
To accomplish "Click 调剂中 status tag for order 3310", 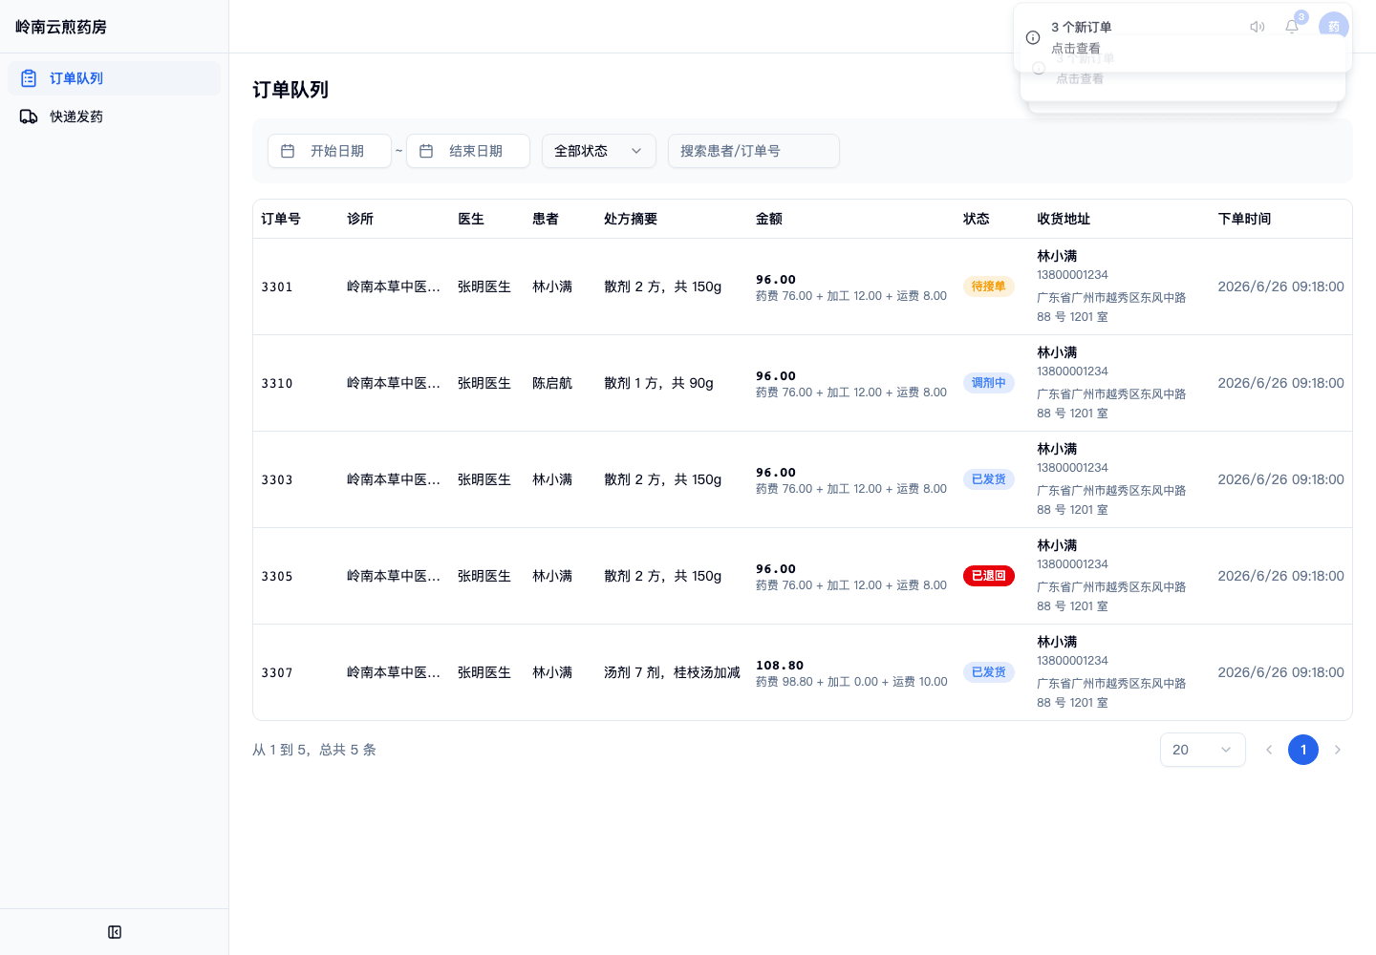I will pos(989,383).
